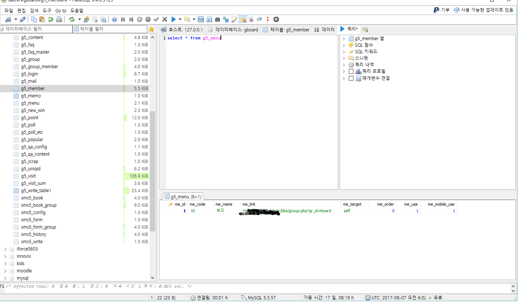
Task: Select the g5_visit table in the tree
Action: (x=28, y=176)
